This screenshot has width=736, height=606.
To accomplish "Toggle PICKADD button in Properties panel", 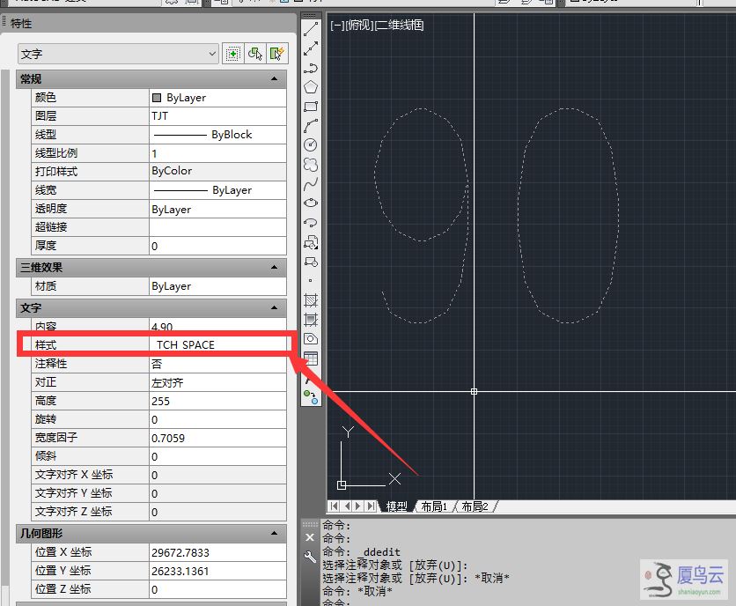I will coord(233,54).
